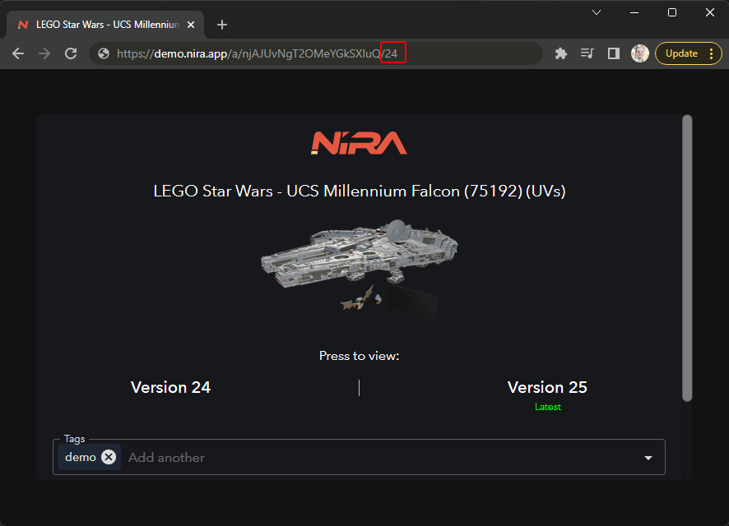The image size is (729, 526).
Task: Click the LEGO Star Wars asset title
Action: click(x=360, y=191)
